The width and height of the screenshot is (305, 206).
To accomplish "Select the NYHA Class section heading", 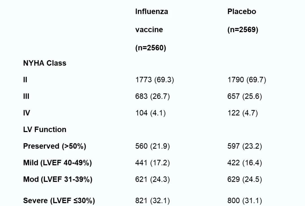I will pos(45,63).
